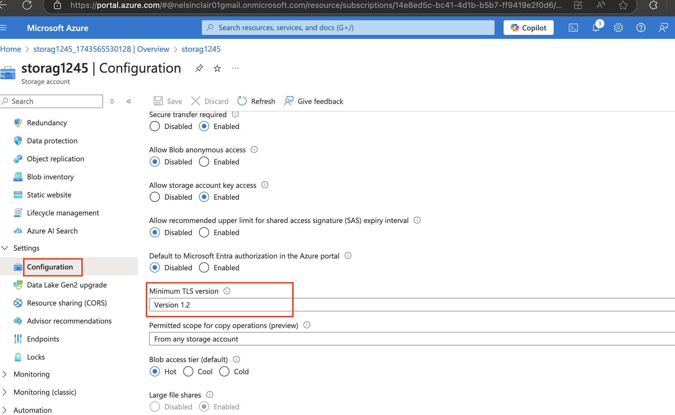This screenshot has height=415, width=675.
Task: Go to Home breadcrumb link
Action: tap(10, 49)
